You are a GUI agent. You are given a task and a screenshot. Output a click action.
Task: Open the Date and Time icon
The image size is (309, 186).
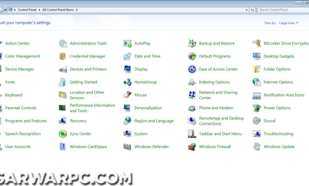(x=127, y=56)
